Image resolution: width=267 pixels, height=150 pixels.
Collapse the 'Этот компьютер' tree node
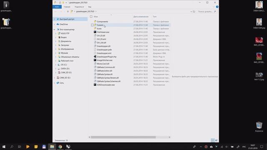[55, 30]
